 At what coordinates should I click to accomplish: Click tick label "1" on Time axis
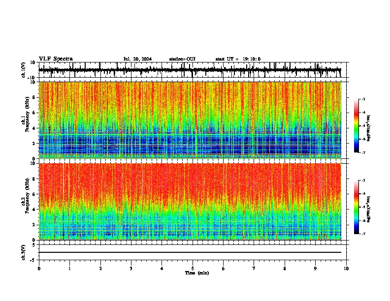(70, 269)
